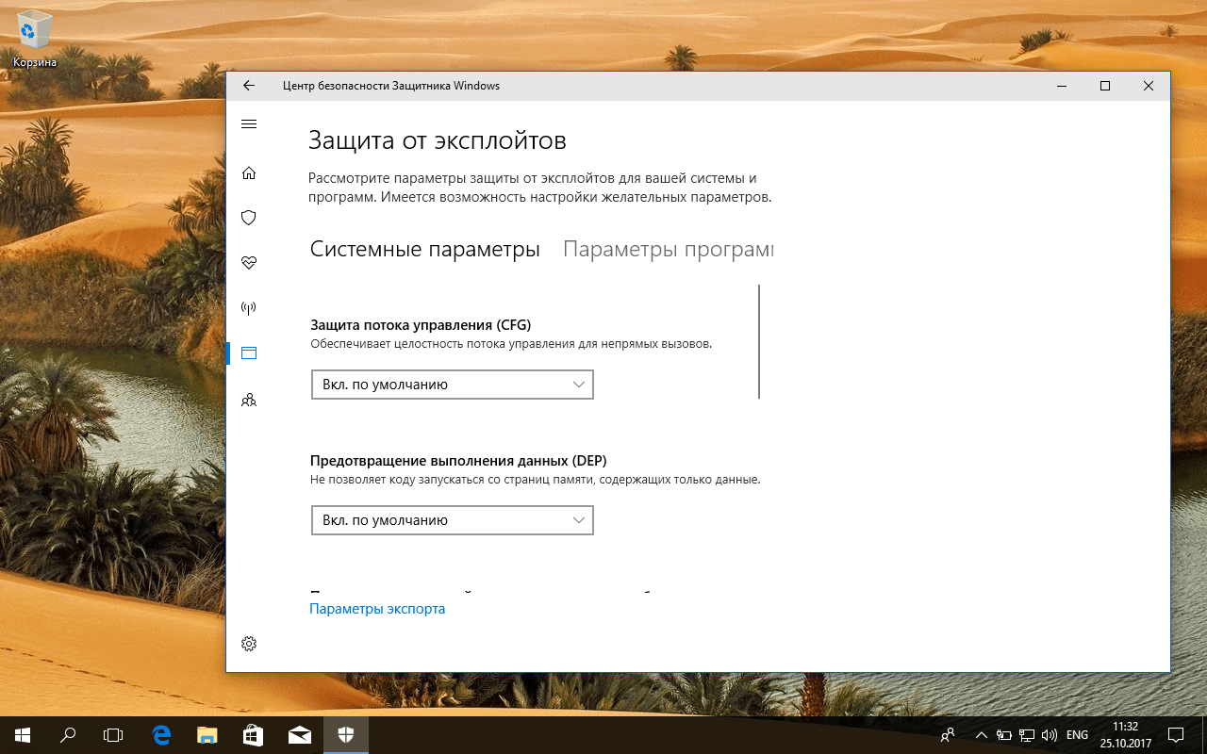Open the Home section in the sidebar

tap(249, 173)
